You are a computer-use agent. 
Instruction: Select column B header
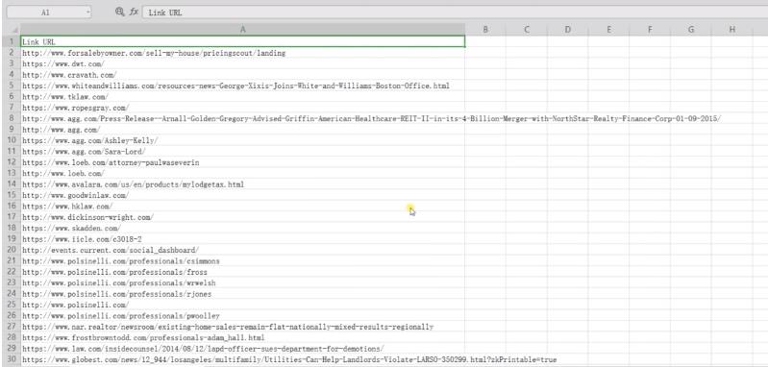[485, 30]
